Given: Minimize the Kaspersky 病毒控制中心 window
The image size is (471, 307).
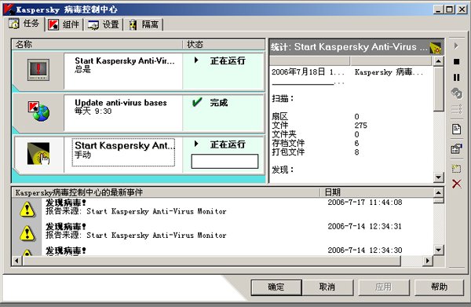Looking at the screenshot, I should tap(439, 9).
